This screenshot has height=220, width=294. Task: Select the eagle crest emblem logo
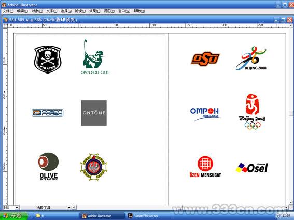click(94, 167)
